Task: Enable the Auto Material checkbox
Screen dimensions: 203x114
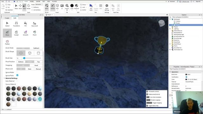Action: click(17, 81)
